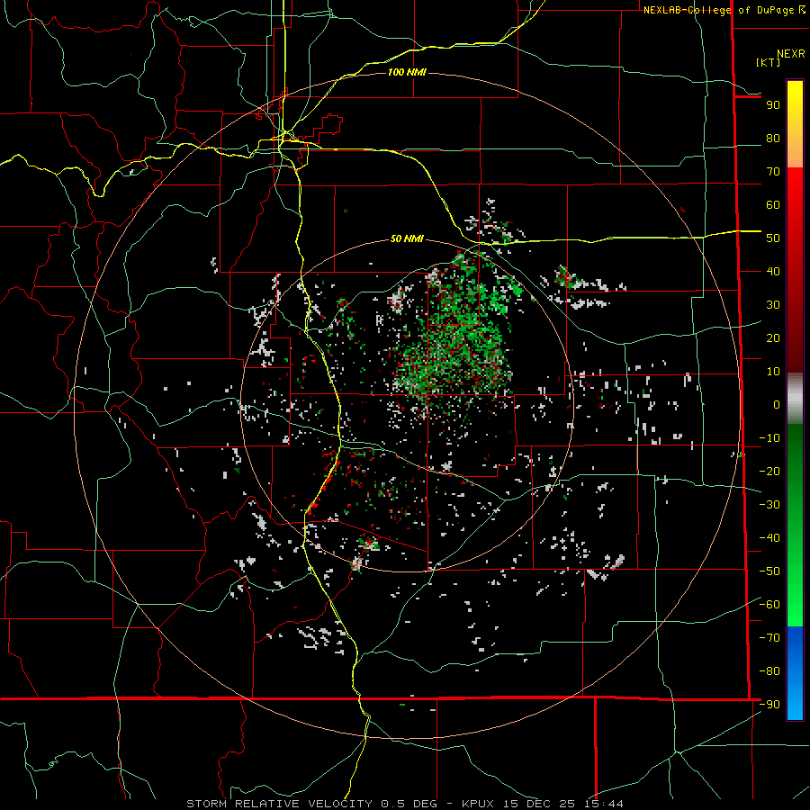Click the 80 value on the velocity scale

(773, 139)
